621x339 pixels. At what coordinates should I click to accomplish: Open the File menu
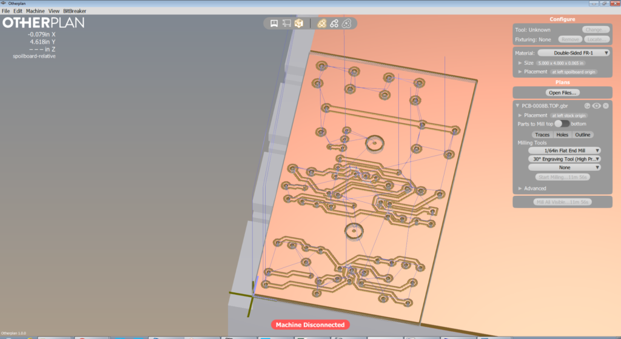pyautogui.click(x=5, y=11)
